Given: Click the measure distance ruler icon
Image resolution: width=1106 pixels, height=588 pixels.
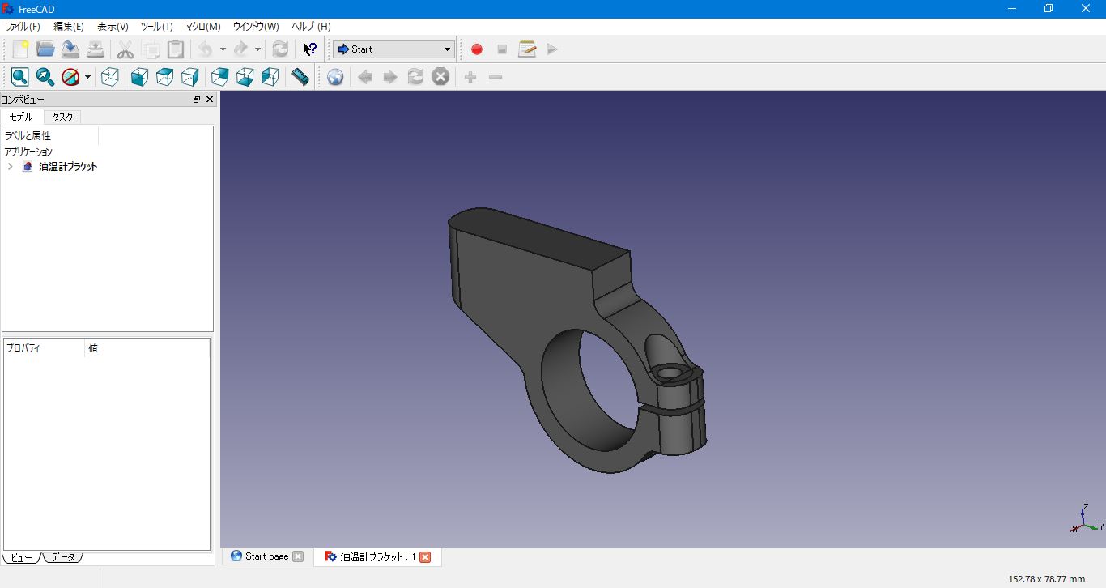Looking at the screenshot, I should click(x=300, y=77).
